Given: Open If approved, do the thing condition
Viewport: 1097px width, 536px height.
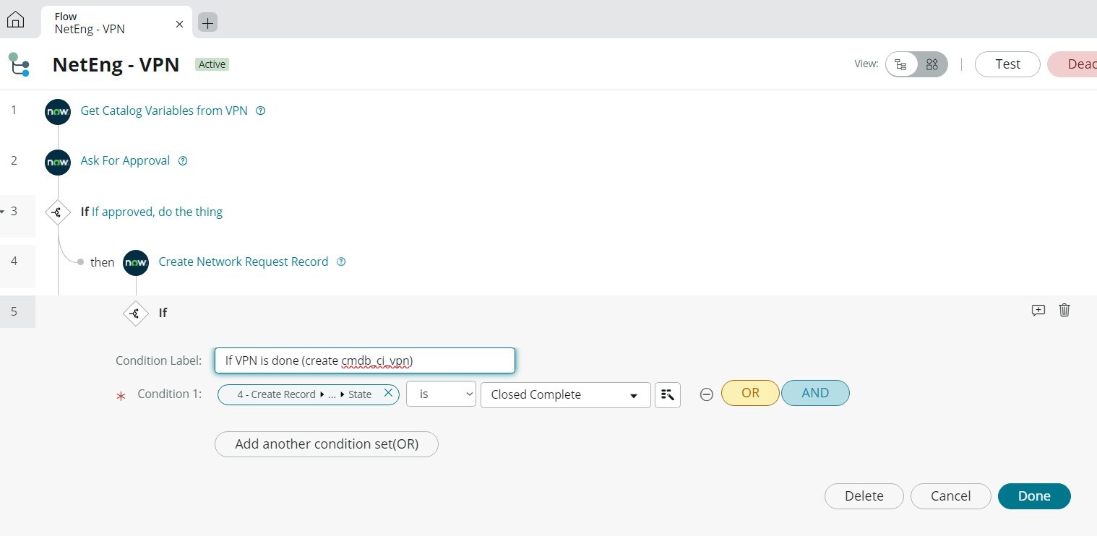Looking at the screenshot, I should pos(157,212).
